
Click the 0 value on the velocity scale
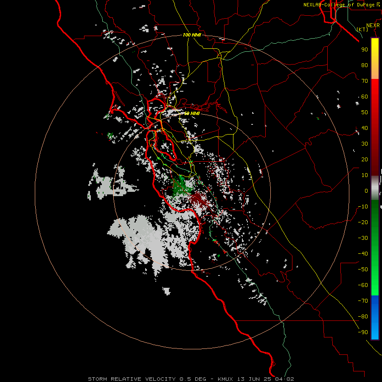coord(366,191)
